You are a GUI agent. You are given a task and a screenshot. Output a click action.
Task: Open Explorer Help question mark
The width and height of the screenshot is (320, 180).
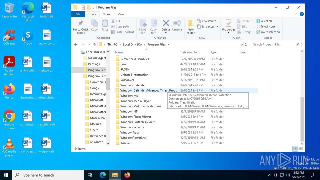click(302, 14)
